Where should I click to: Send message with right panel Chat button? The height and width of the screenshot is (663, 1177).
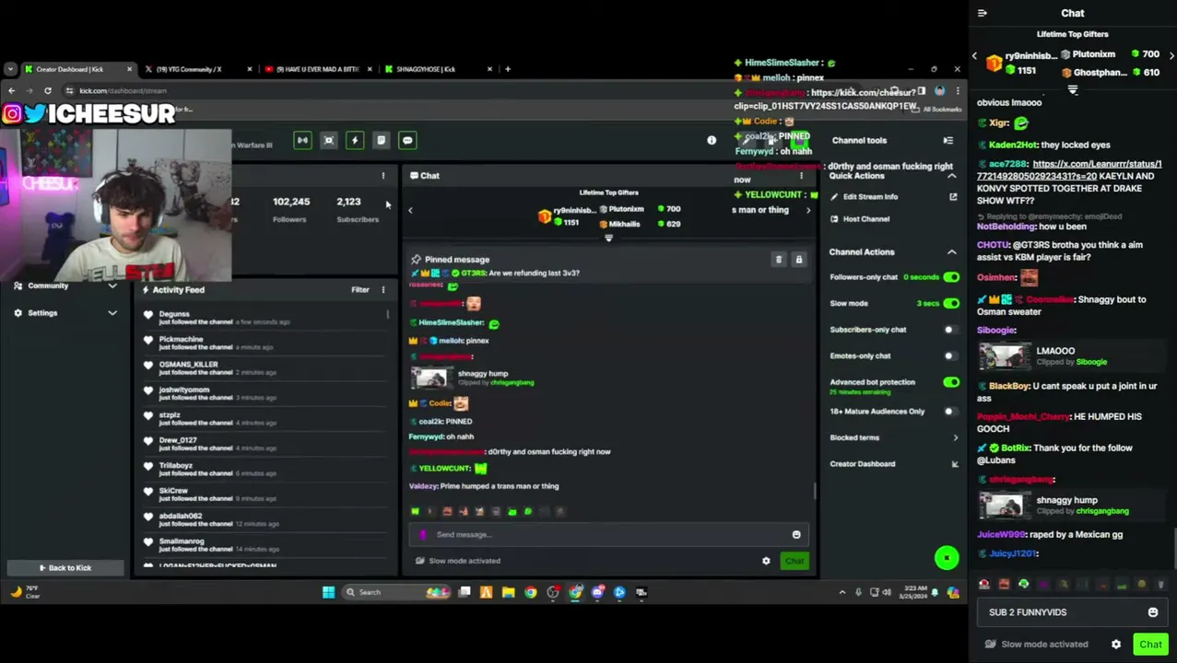click(1150, 644)
